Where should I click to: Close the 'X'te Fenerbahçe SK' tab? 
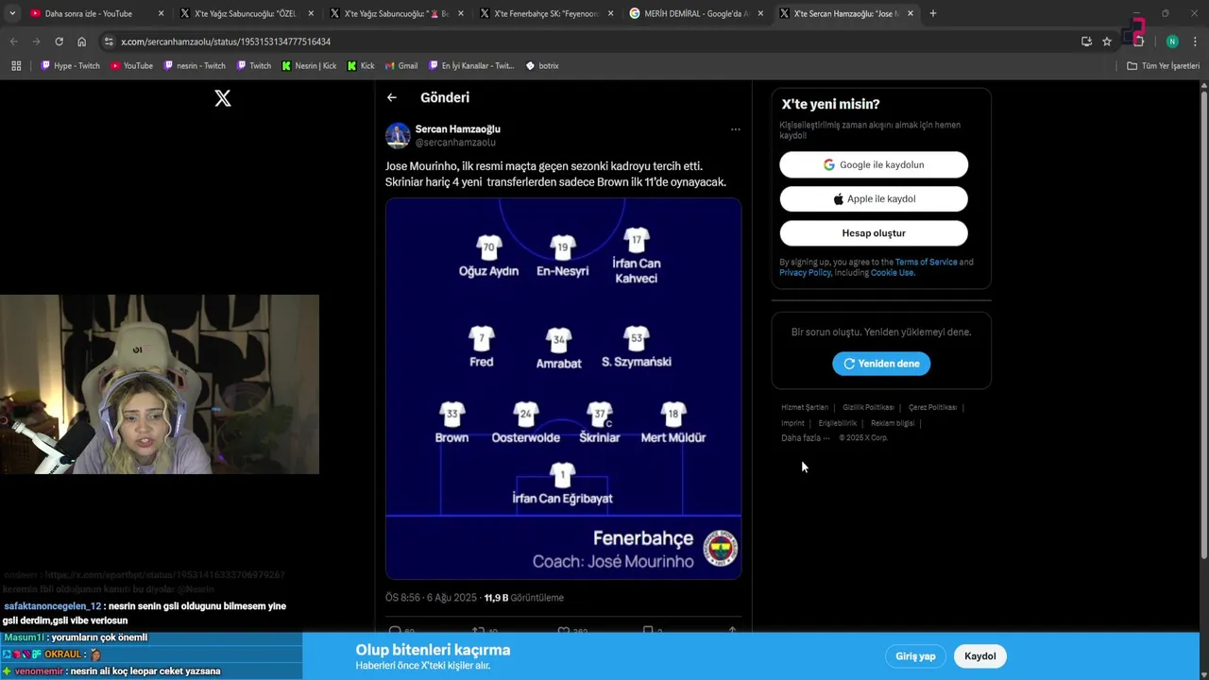610,13
